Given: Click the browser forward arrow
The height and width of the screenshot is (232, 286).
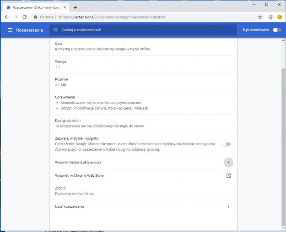Looking at the screenshot, I should [16, 17].
